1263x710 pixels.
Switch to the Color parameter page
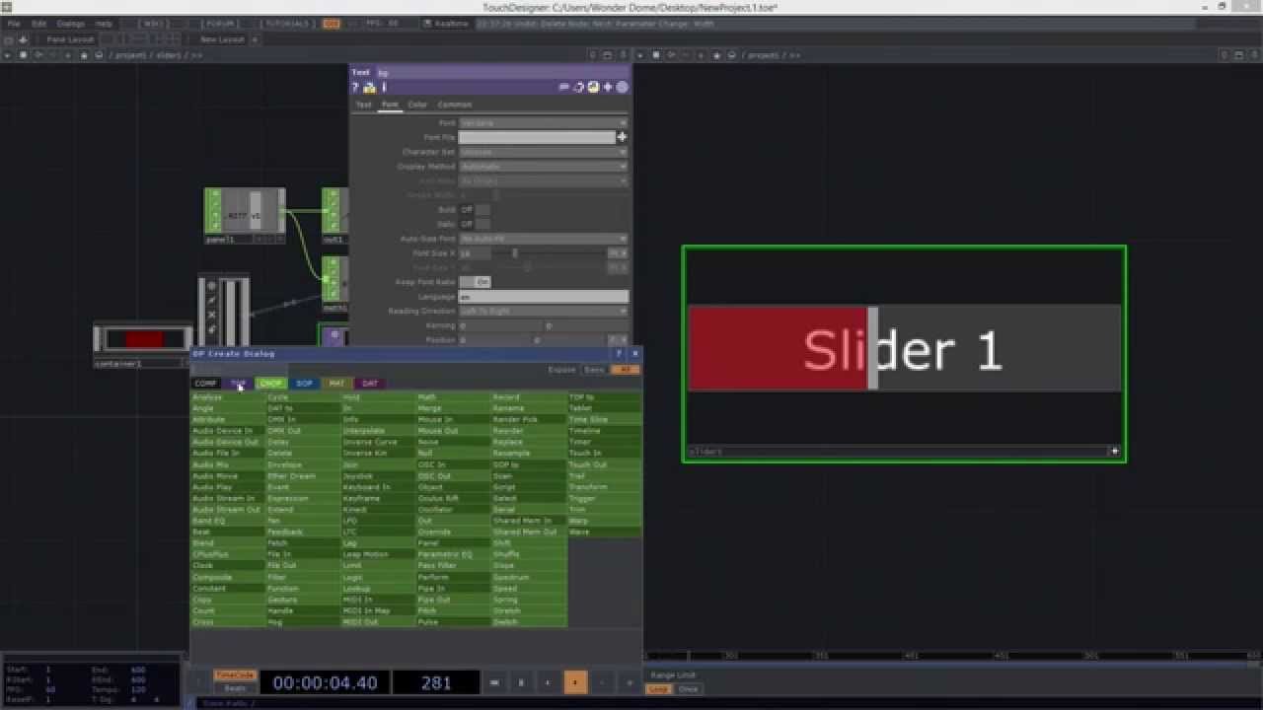click(417, 105)
